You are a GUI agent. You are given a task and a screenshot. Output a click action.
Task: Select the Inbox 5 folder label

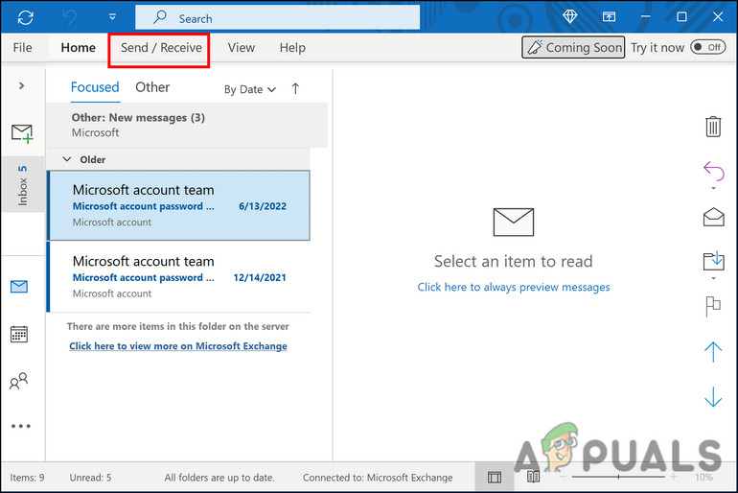pyautogui.click(x=22, y=185)
